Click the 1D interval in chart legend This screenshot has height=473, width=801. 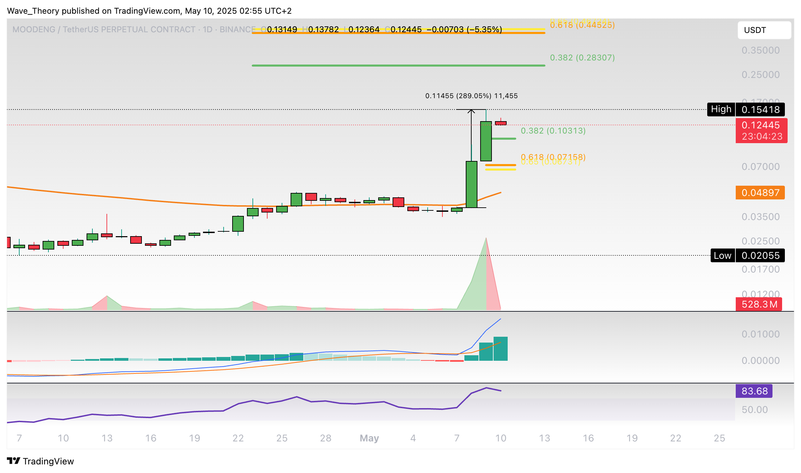[207, 30]
